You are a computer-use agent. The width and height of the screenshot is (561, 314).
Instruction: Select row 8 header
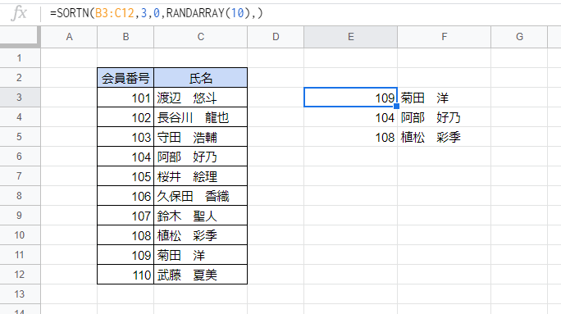[20, 196]
